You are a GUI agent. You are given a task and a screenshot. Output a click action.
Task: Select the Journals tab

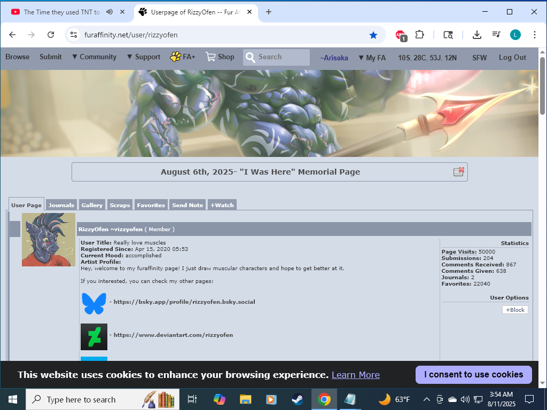click(x=61, y=205)
